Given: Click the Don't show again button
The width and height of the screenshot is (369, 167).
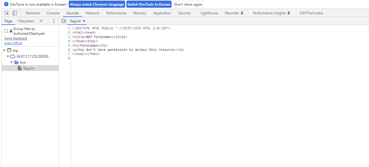Looking at the screenshot, I should [x=188, y=4].
